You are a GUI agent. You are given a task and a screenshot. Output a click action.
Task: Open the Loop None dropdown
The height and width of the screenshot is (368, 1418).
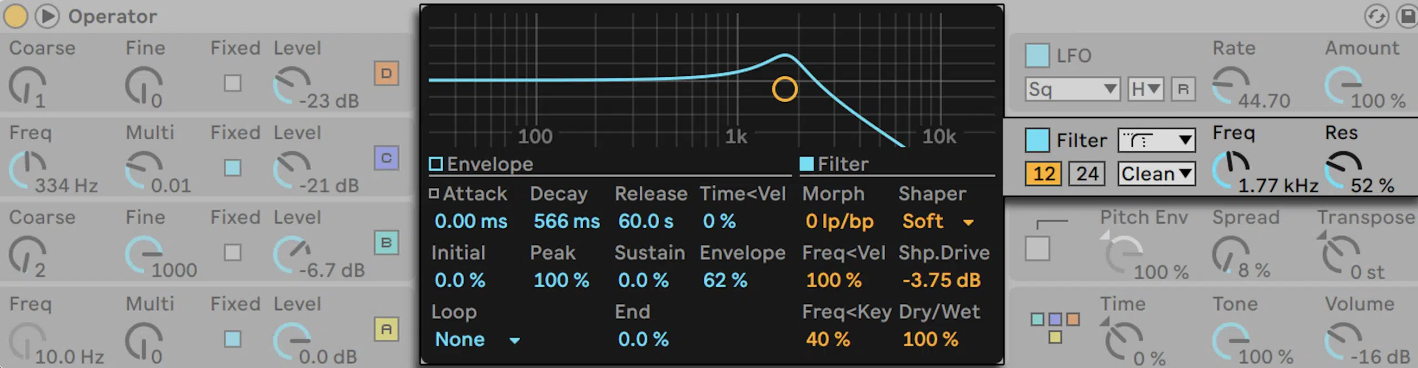pyautogui.click(x=477, y=339)
